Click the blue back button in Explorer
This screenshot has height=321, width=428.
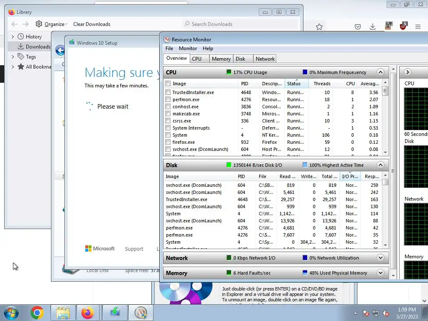[60, 50]
